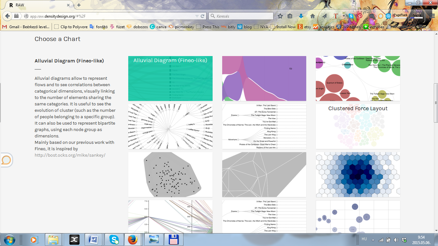
Task: Open the Gmail bookmark
Action: [x=26, y=27]
